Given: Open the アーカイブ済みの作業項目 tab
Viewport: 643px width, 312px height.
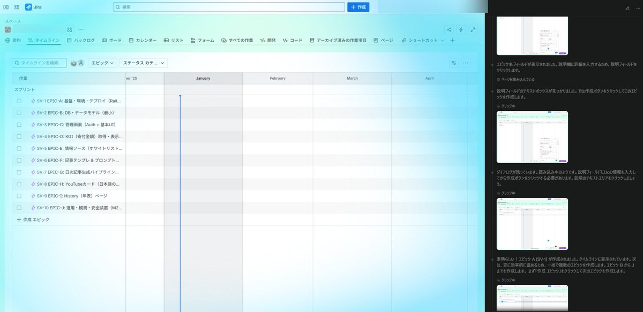Looking at the screenshot, I should (x=338, y=40).
